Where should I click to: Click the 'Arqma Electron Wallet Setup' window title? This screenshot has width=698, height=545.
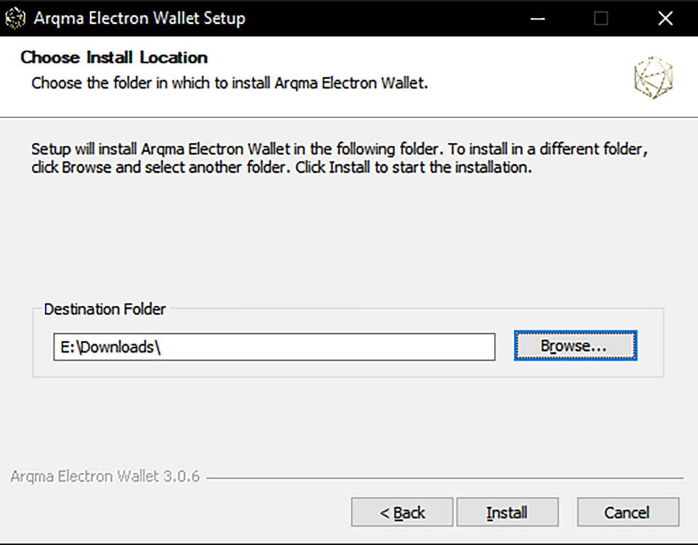point(140,18)
